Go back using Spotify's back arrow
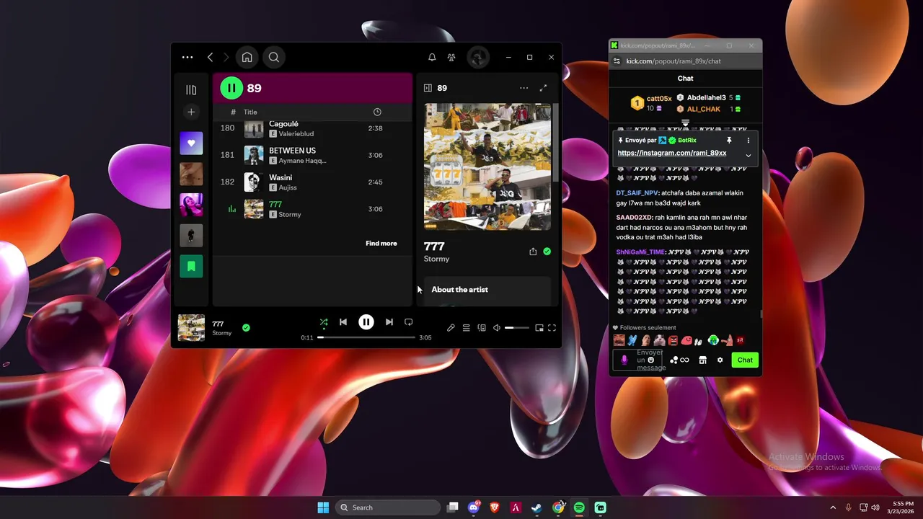923x519 pixels. coord(210,57)
